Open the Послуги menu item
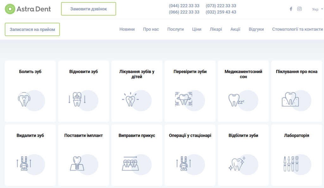Screen dimensions: 324x188 (x=175, y=29)
